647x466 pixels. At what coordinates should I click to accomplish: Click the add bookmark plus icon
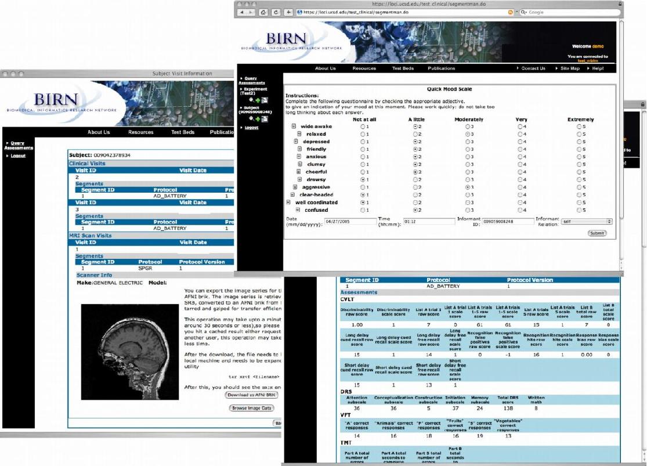289,12
